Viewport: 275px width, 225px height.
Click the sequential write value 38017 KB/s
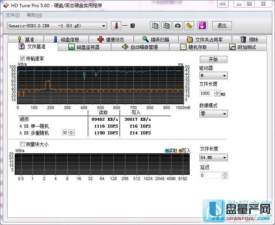137,119
